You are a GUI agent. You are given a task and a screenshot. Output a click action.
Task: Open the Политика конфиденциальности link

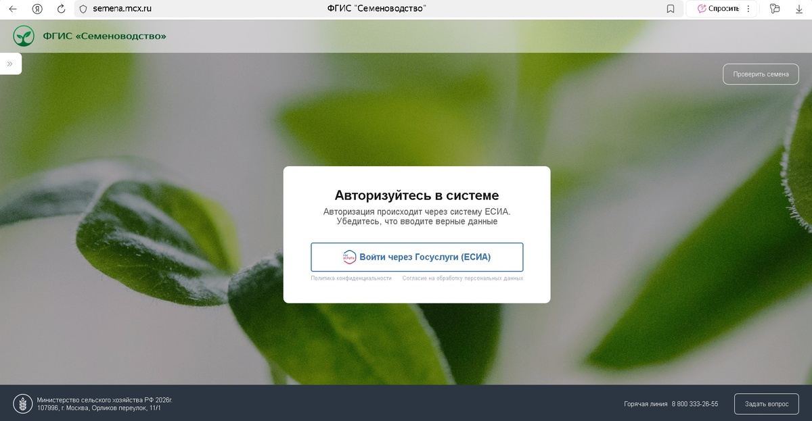(353, 277)
